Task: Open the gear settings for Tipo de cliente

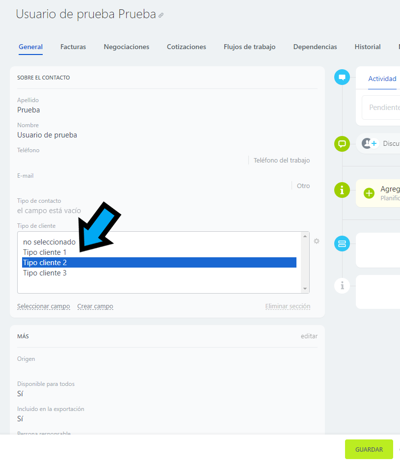Action: (317, 241)
